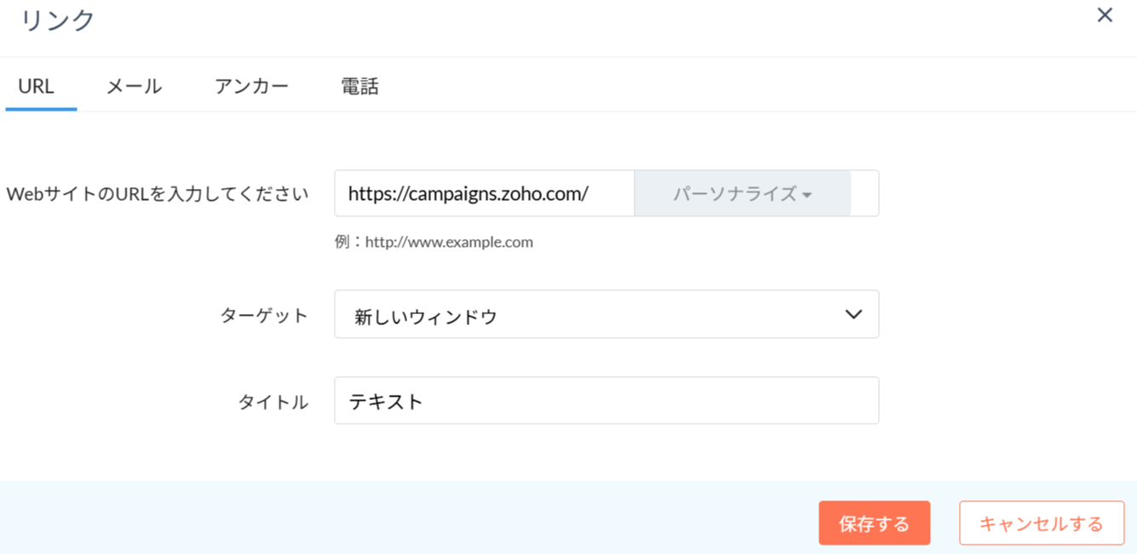The height and width of the screenshot is (554, 1137).
Task: Focus the タイトル text field
Action: (606, 401)
